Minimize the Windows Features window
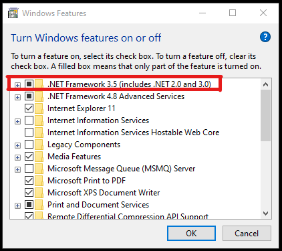The height and width of the screenshot is (251, 282). [x=202, y=13]
